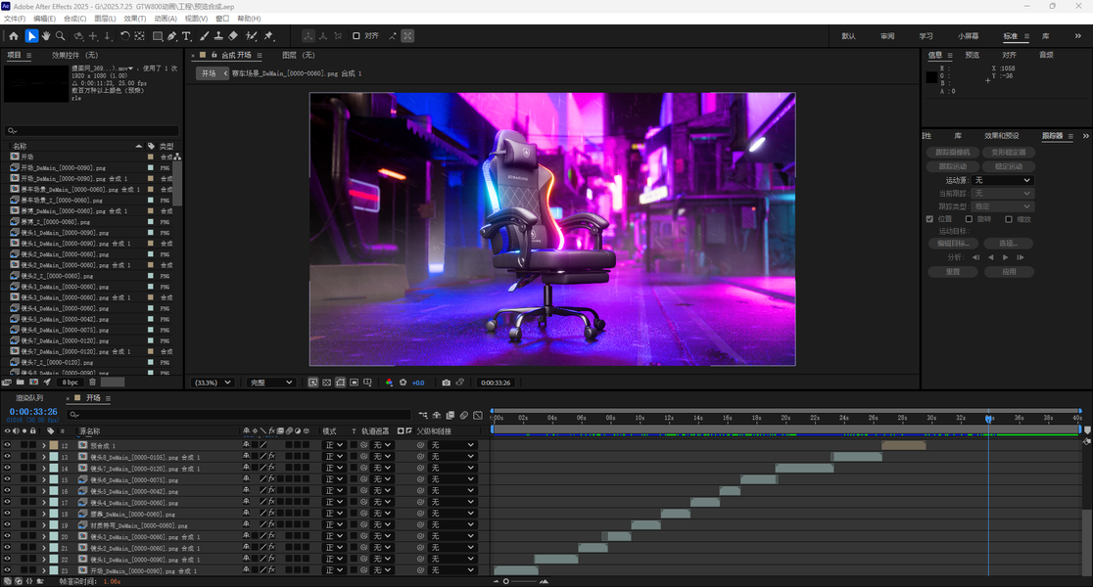The image size is (1093, 587).
Task: Select the Brush tool
Action: [204, 35]
